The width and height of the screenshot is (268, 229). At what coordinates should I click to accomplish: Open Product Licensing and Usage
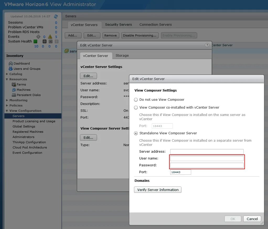34,121
